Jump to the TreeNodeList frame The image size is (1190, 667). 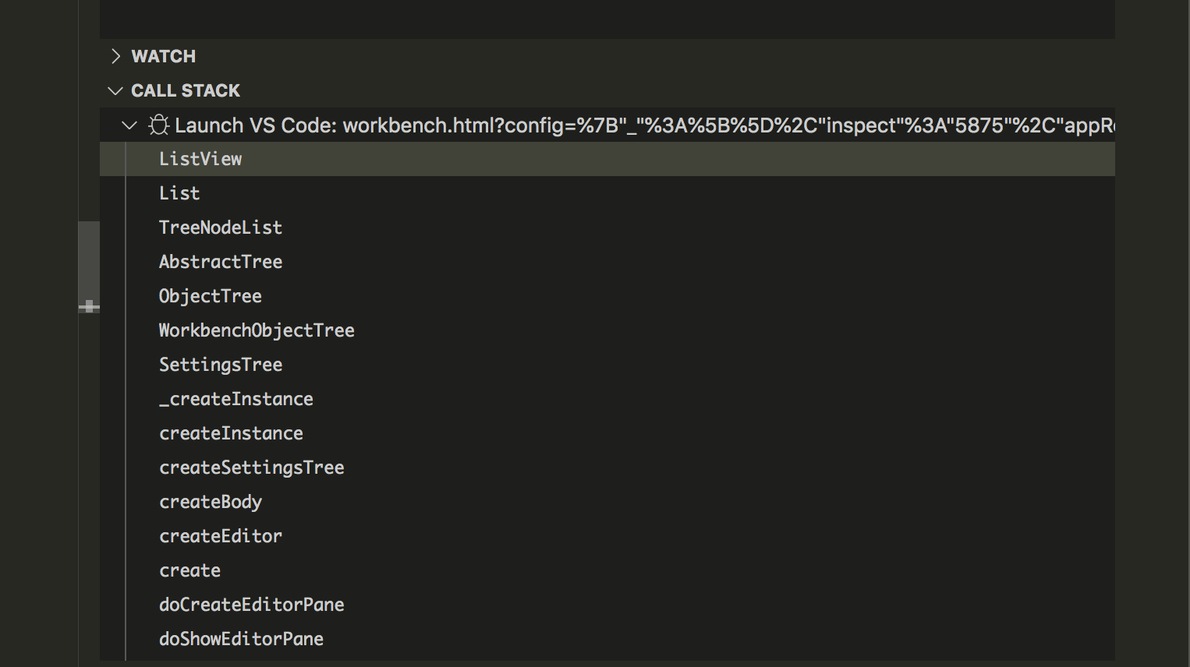[x=221, y=227]
